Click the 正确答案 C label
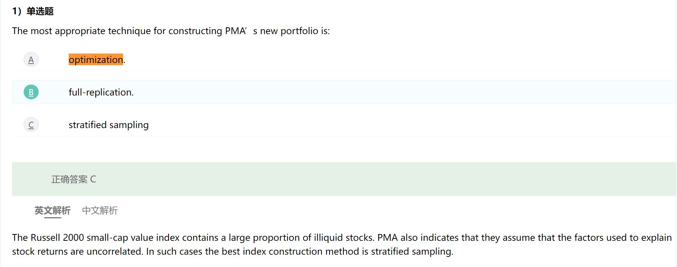The width and height of the screenshot is (677, 267). pos(74,179)
